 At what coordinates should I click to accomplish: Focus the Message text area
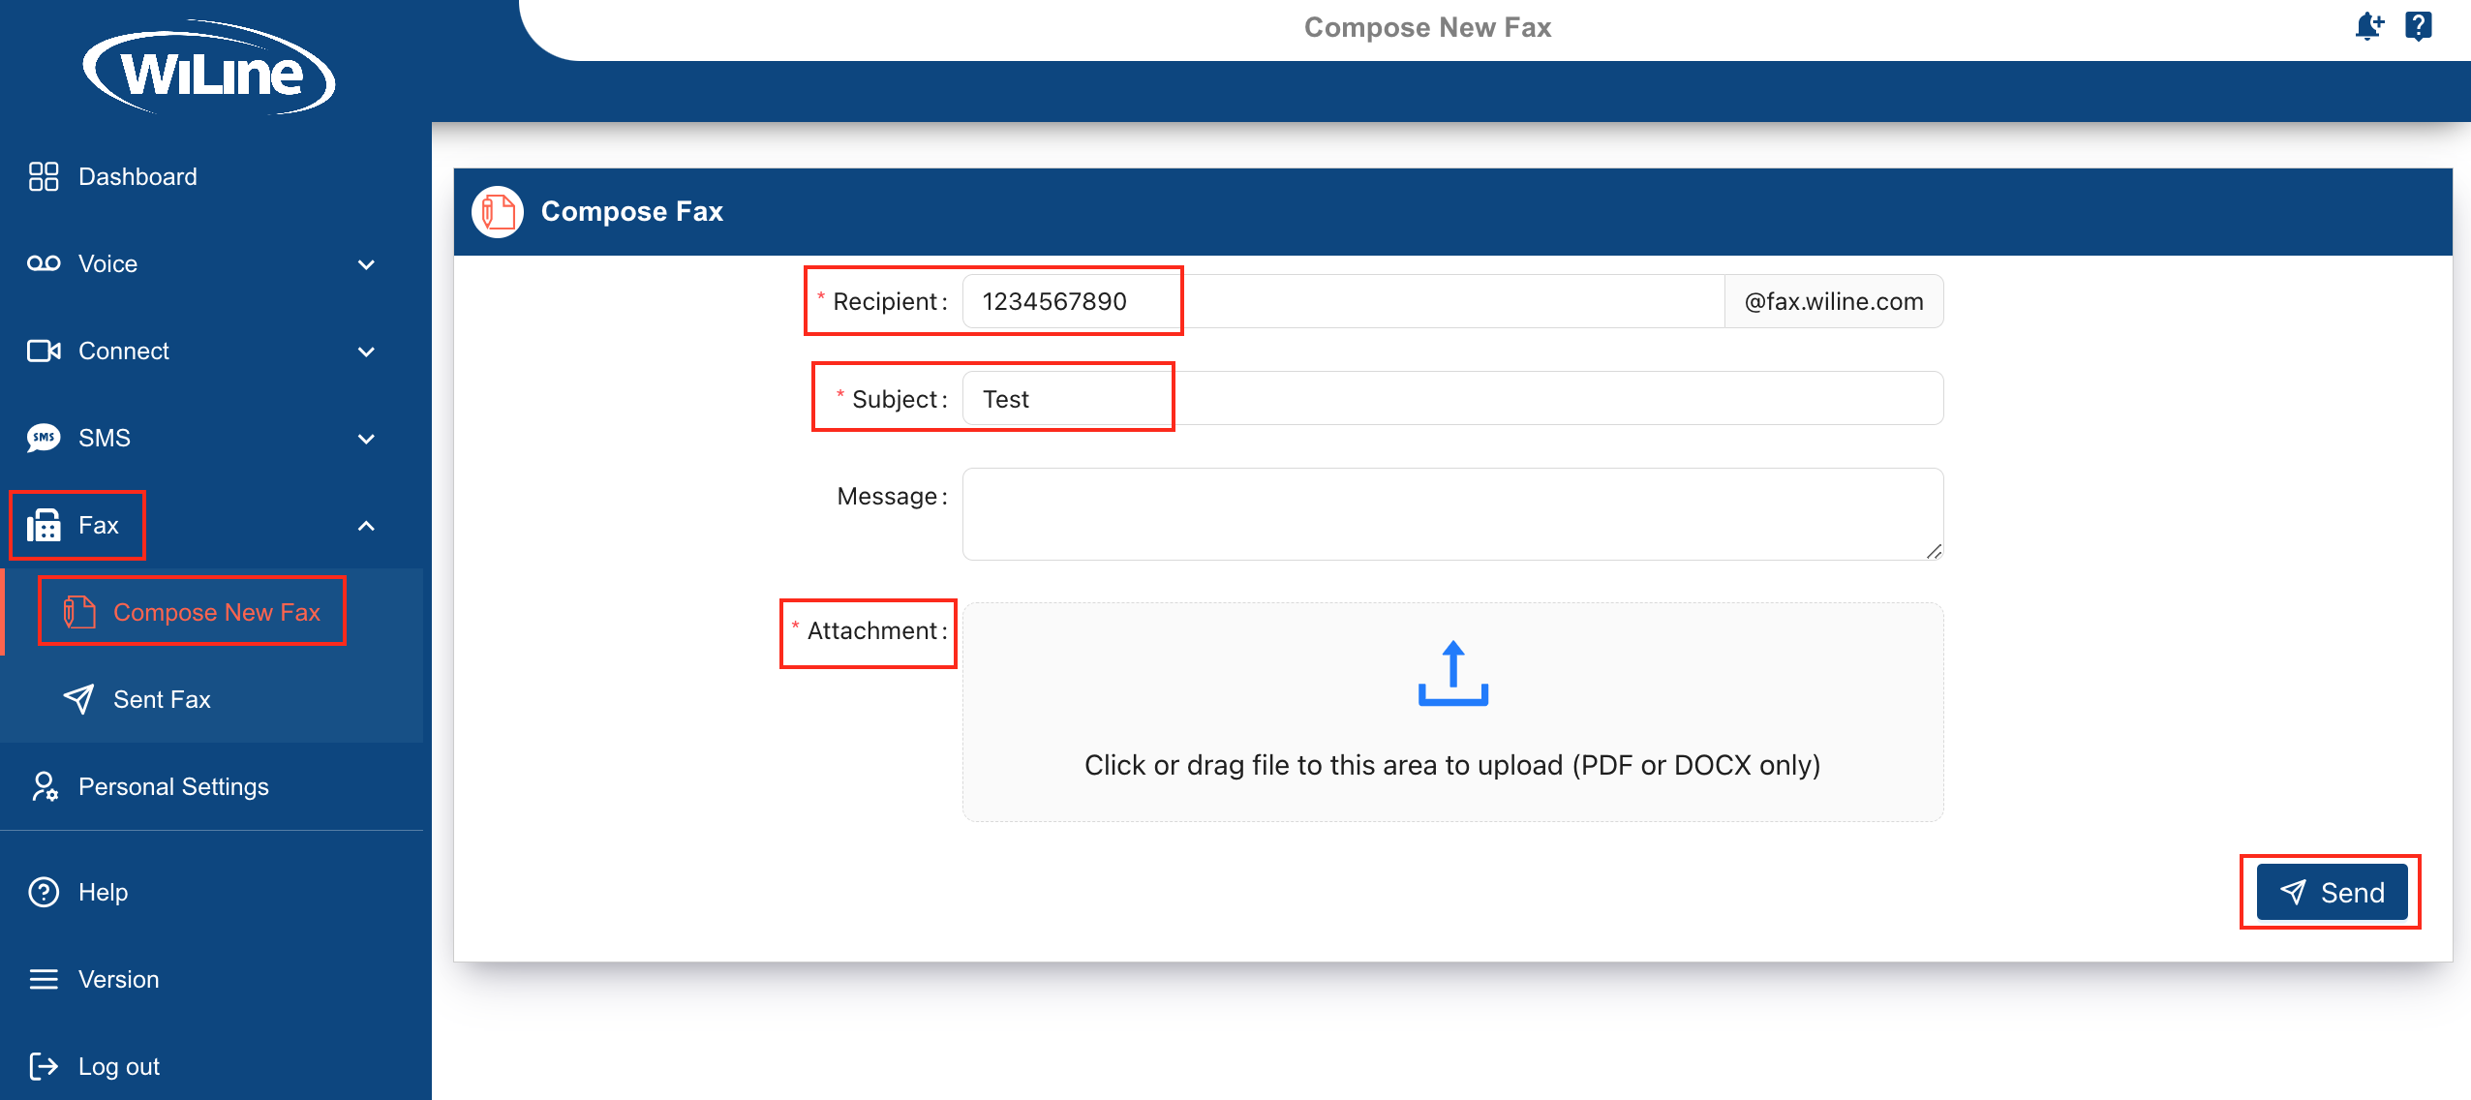tap(1452, 514)
